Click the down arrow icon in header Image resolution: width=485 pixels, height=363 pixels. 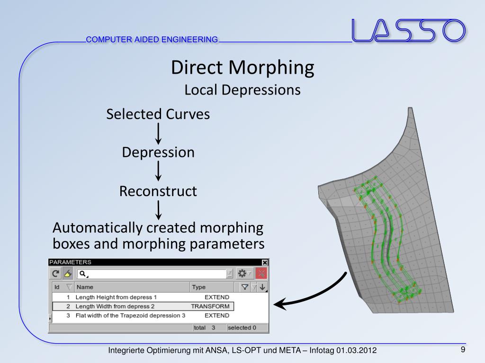[x=262, y=287]
